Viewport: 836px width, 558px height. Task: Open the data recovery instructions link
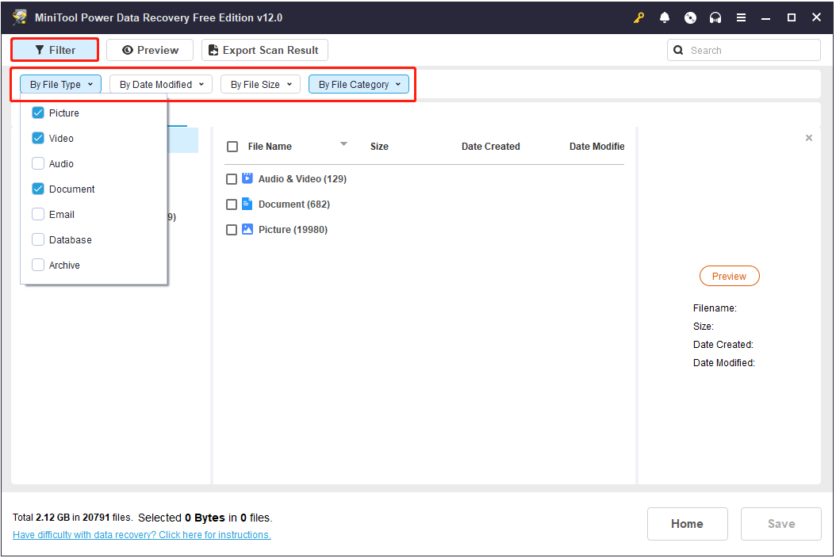[x=142, y=534]
